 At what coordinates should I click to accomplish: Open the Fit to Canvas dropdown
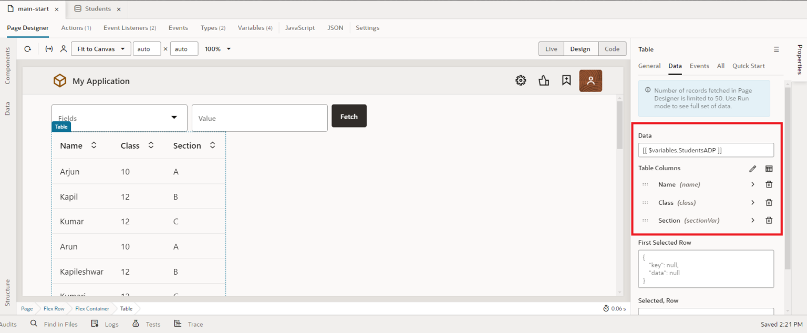100,48
